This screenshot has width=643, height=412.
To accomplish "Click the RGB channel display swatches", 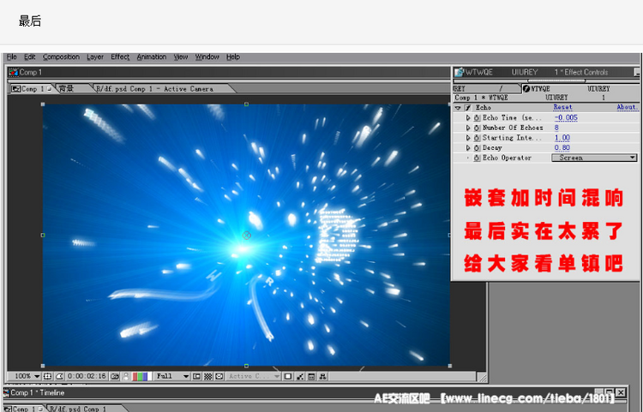I will click(141, 376).
